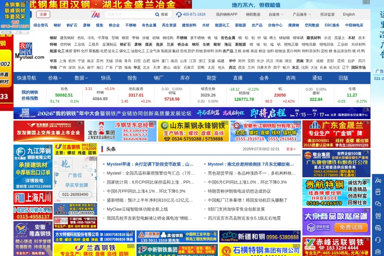This screenshot has height=256, width=384.
Task: Click the search magnifier icon in the top bar
Action: pos(157,14)
